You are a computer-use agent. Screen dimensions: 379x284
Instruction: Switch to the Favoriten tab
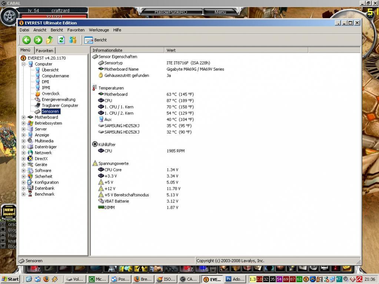(44, 50)
